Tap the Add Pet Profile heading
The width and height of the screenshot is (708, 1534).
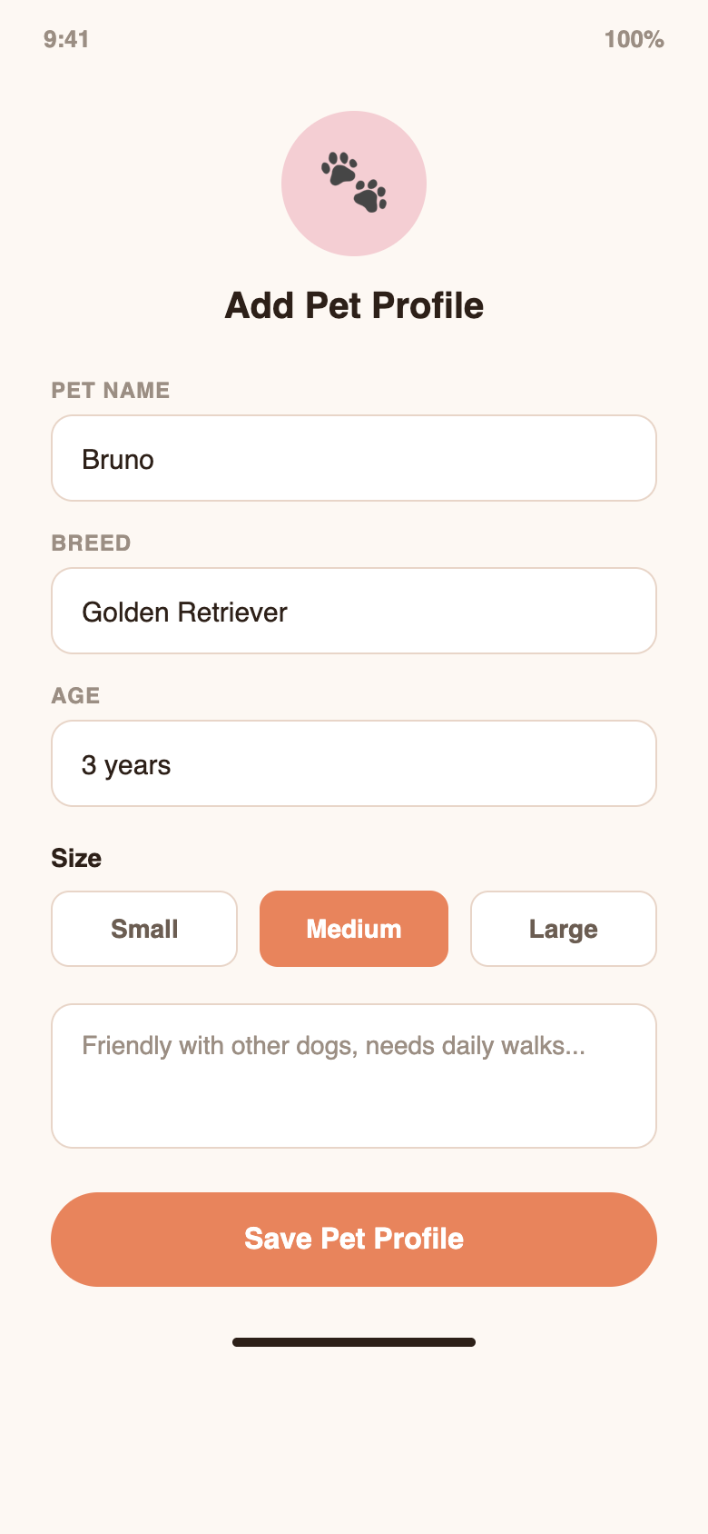click(354, 306)
